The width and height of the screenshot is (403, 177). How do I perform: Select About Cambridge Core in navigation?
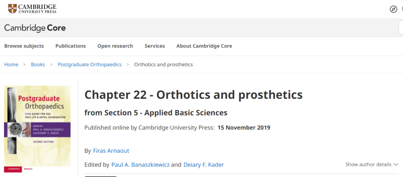[x=204, y=46]
